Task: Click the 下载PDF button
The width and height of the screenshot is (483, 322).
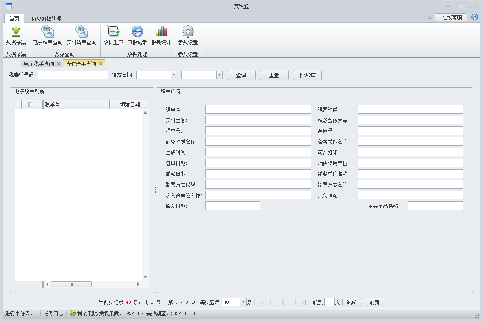Action: [x=307, y=75]
